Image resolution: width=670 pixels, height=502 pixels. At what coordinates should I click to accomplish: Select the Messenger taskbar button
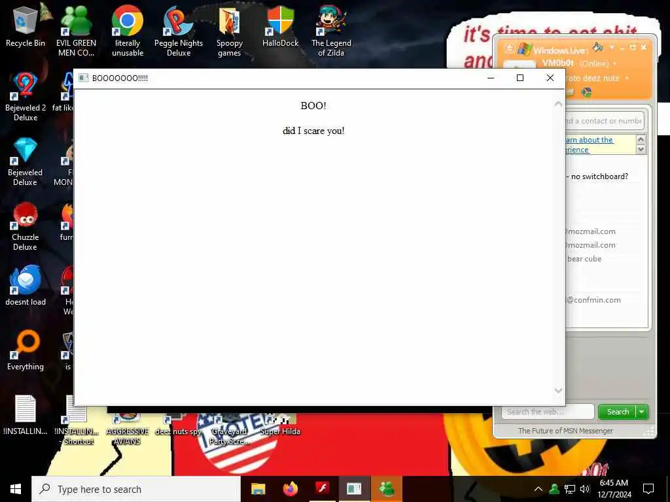[387, 489]
